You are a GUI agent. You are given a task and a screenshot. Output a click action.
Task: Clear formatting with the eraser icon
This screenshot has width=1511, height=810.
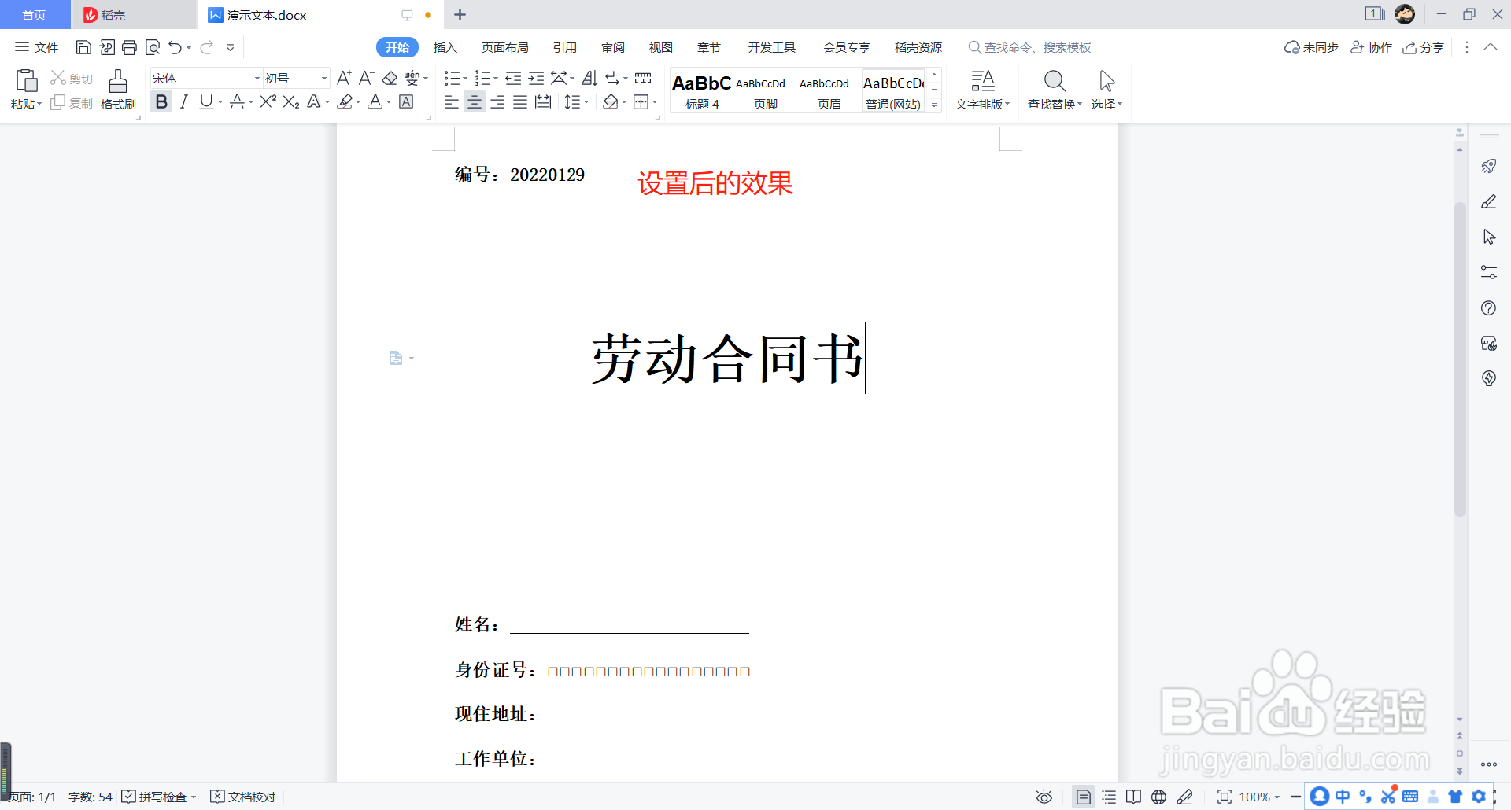pyautogui.click(x=390, y=78)
